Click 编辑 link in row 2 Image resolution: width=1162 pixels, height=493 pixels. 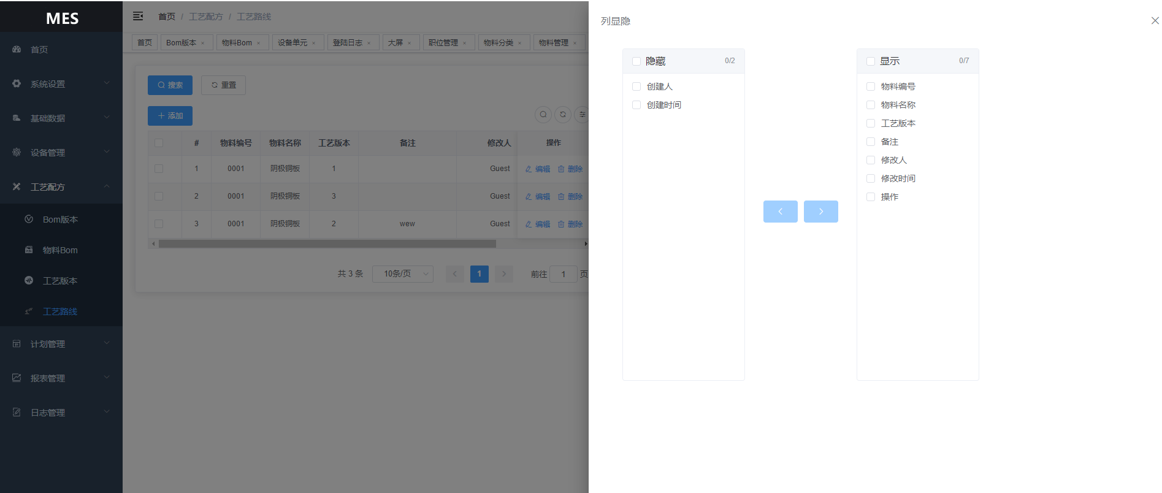(538, 197)
